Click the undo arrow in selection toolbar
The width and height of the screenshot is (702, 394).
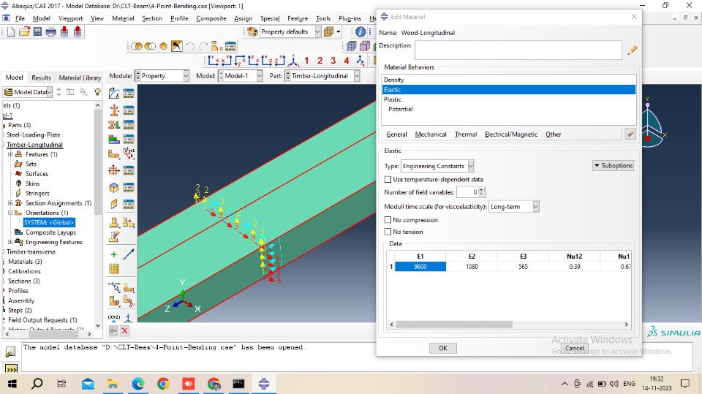point(190,46)
